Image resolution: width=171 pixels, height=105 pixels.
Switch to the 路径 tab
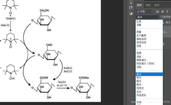coord(157,5)
